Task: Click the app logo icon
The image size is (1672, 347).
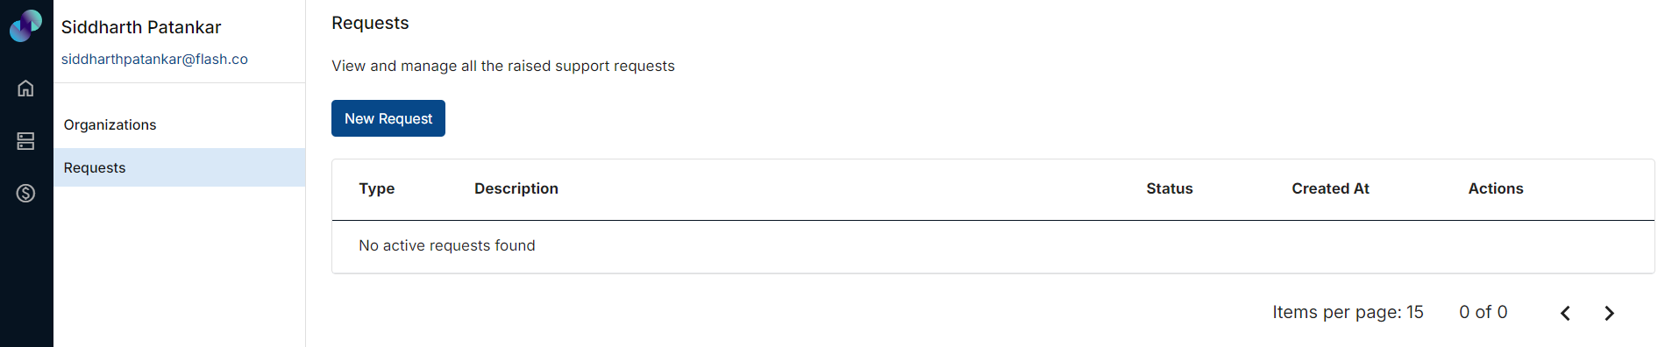Action: pos(25,25)
